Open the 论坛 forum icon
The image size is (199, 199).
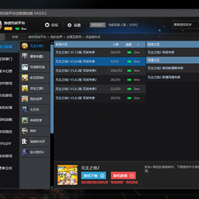tap(47, 25)
